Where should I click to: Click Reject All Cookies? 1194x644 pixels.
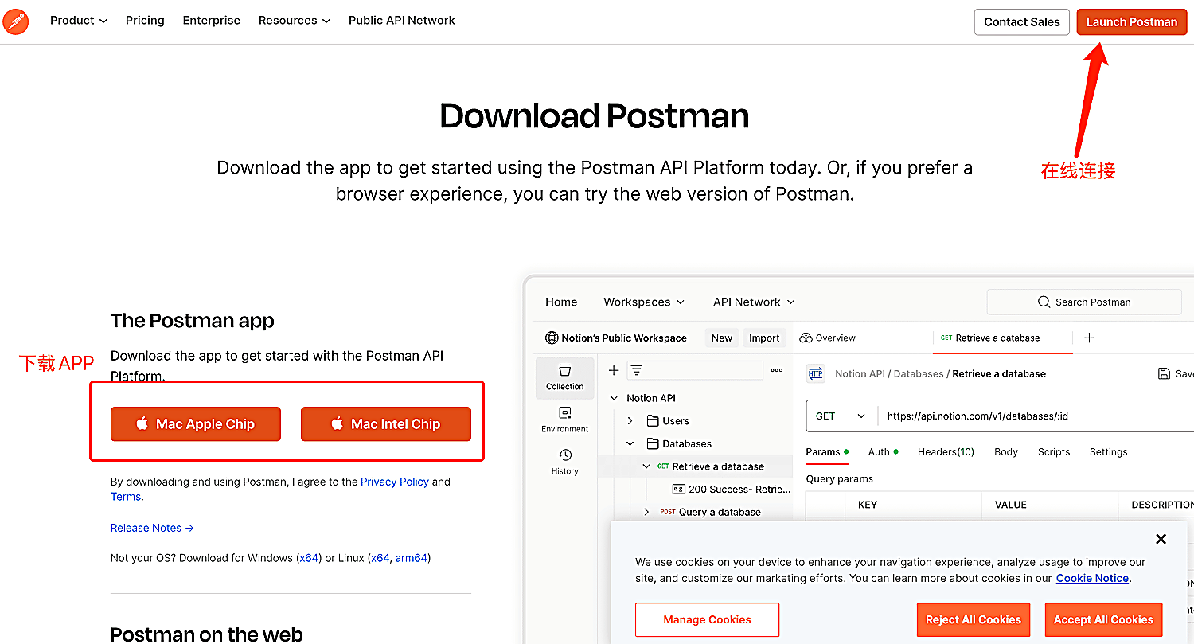coord(974,619)
